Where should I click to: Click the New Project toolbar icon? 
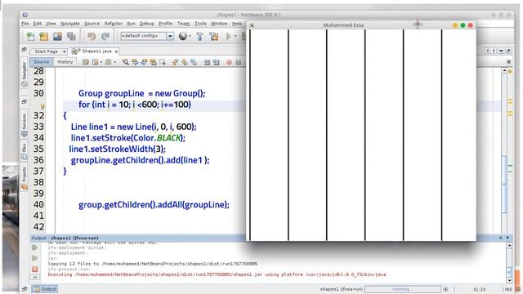(43, 36)
